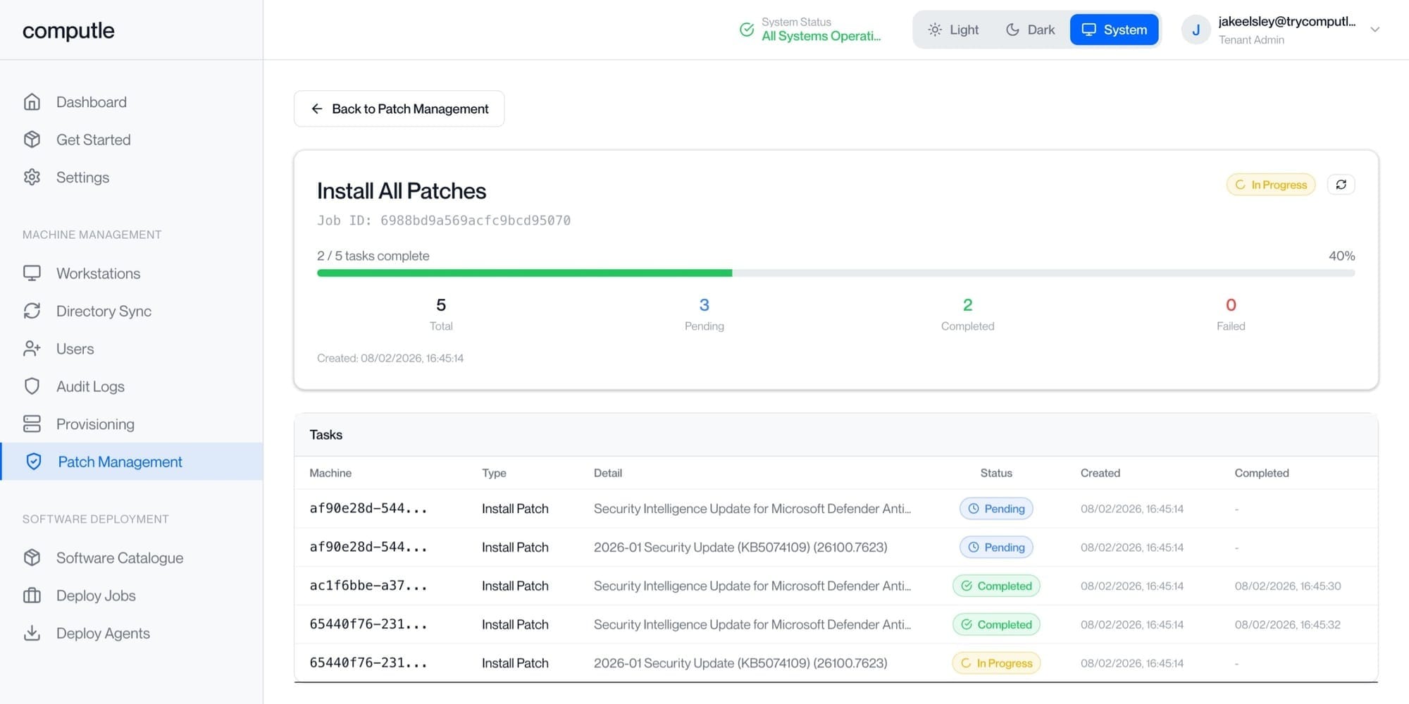The image size is (1409, 704).
Task: Go to Software Catalogue page
Action: pyautogui.click(x=119, y=557)
